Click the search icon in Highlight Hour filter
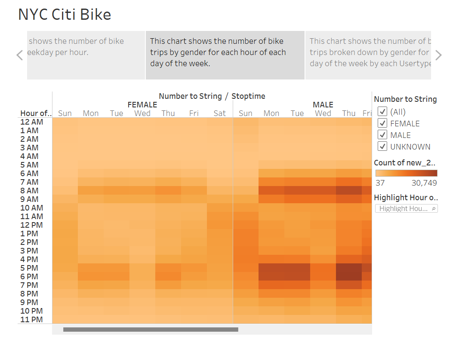Viewport: 462px width, 342px height. [434, 208]
